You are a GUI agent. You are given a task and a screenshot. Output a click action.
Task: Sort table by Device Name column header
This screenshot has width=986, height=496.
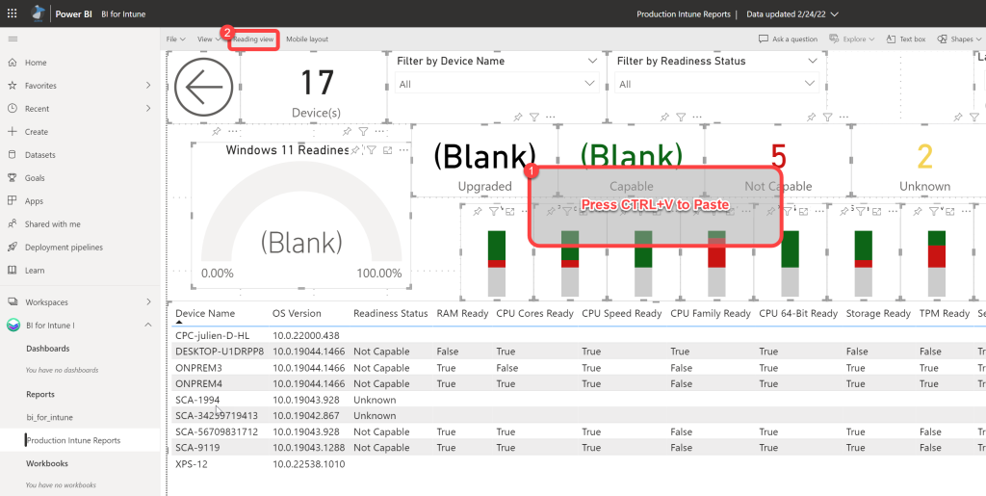pos(204,313)
